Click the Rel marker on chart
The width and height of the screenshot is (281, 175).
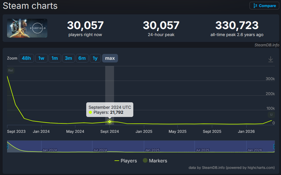(x=11, y=70)
